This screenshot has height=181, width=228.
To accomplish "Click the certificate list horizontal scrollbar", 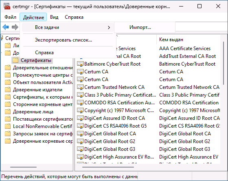I will point(108,167).
